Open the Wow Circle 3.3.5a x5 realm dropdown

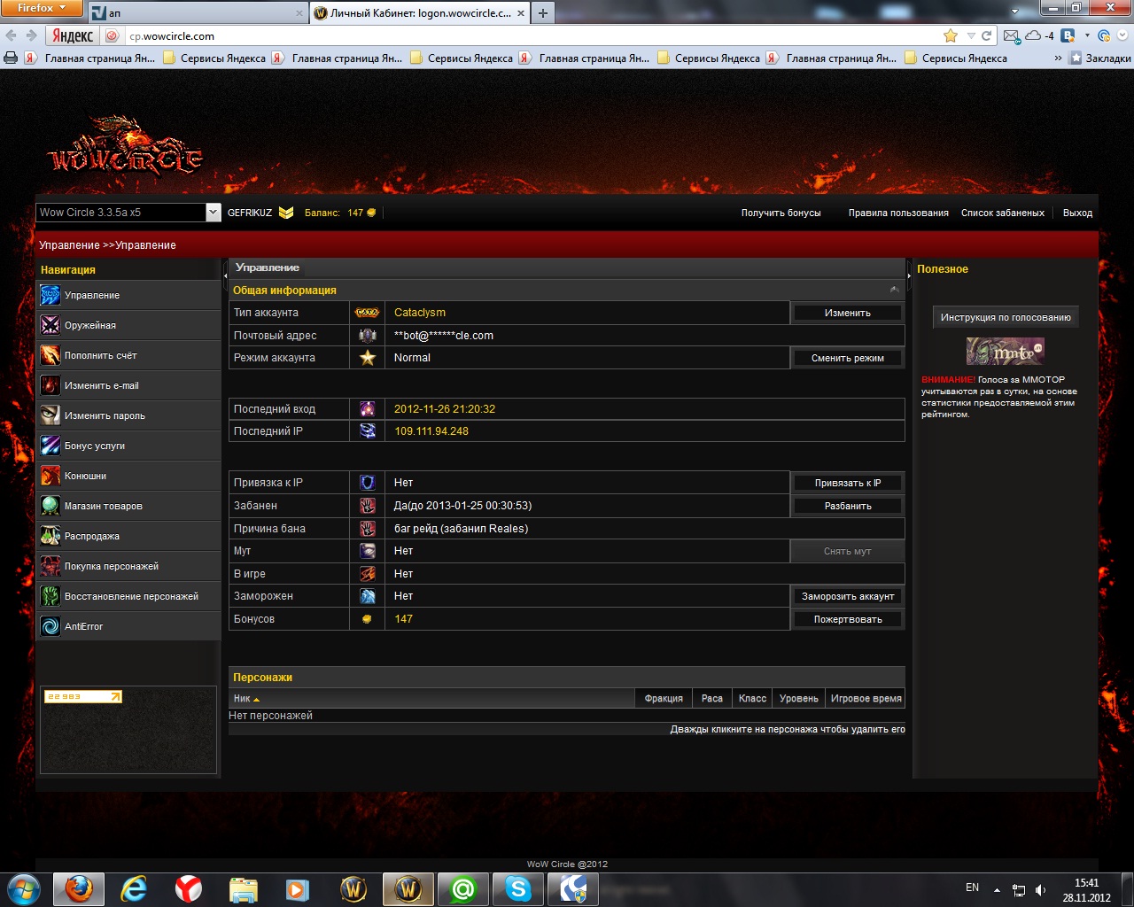128,213
